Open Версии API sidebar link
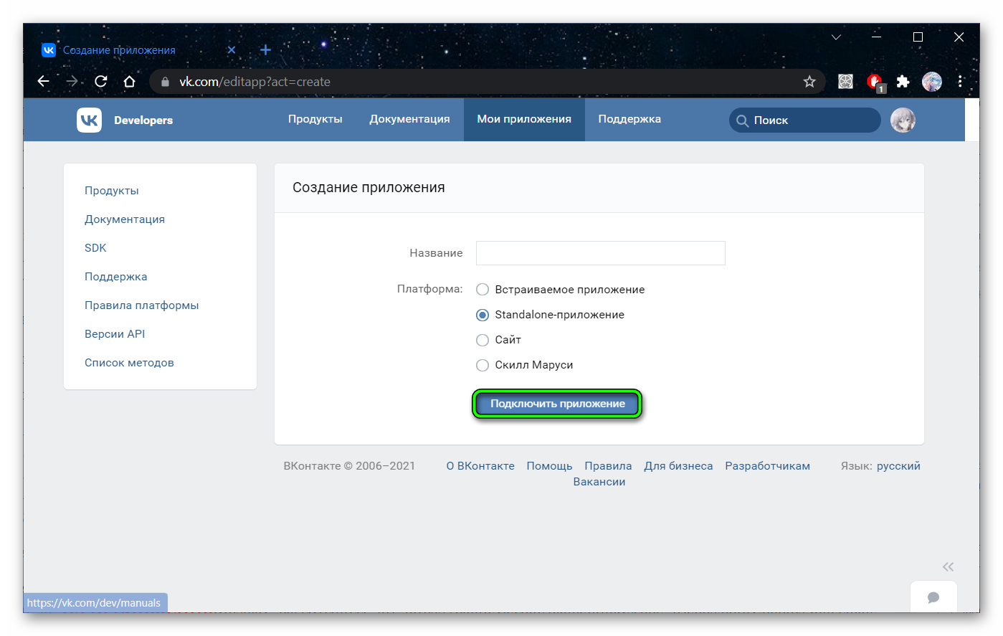Screen dimensions: 1003x636 click(x=115, y=334)
